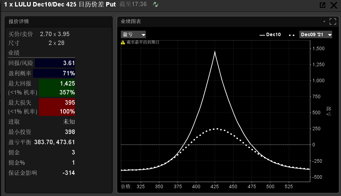Image resolution: width=341 pixels, height=196 pixels.
Task: Expand 业绩图表 chart to fullscreen
Action: pos(333,21)
